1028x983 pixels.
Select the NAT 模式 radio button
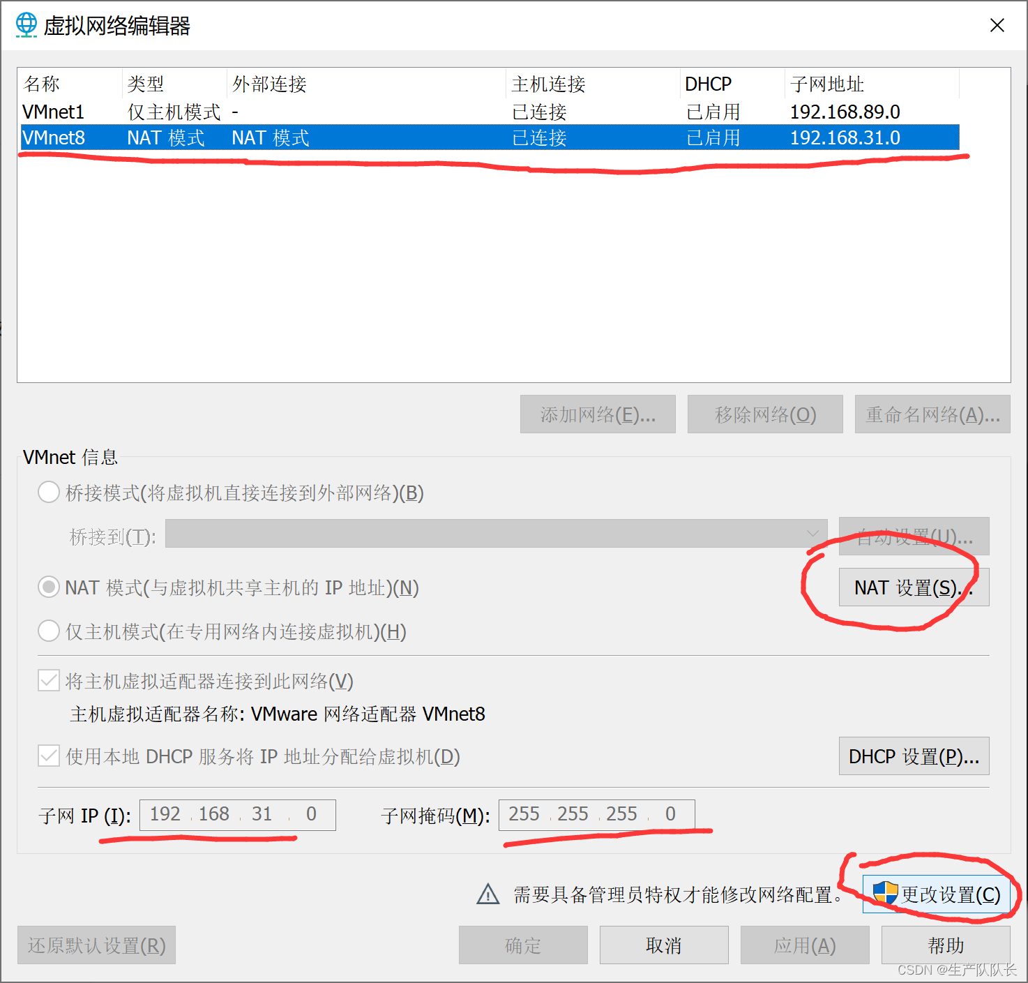[49, 587]
